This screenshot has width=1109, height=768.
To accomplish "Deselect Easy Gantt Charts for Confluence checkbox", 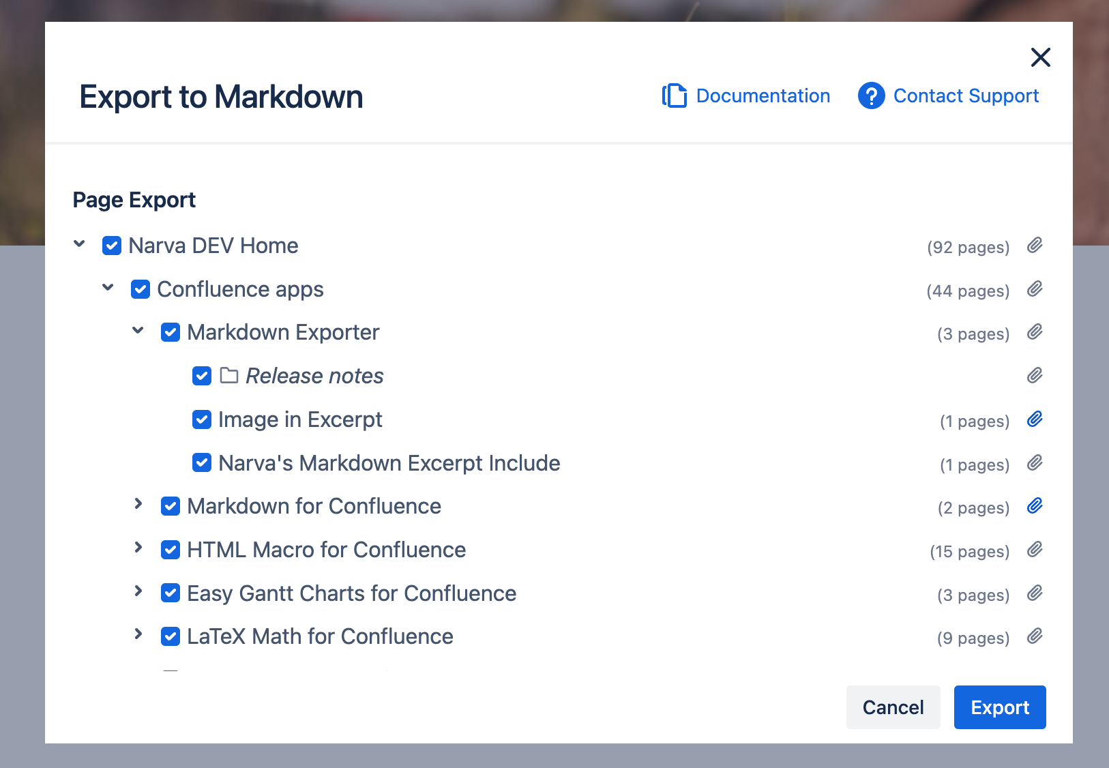I will pos(171,593).
